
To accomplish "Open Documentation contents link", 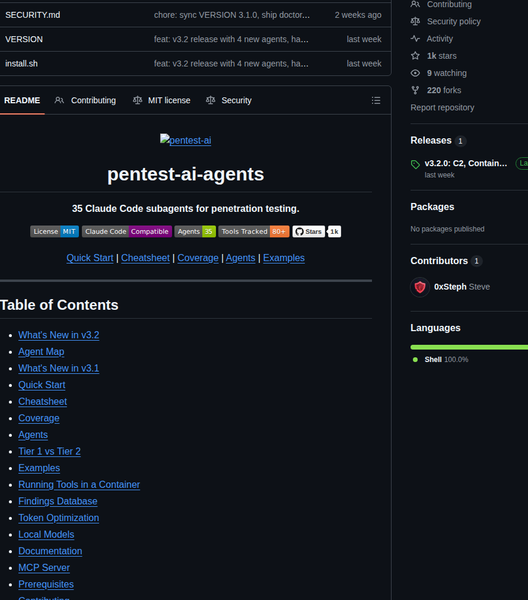I will tap(50, 551).
